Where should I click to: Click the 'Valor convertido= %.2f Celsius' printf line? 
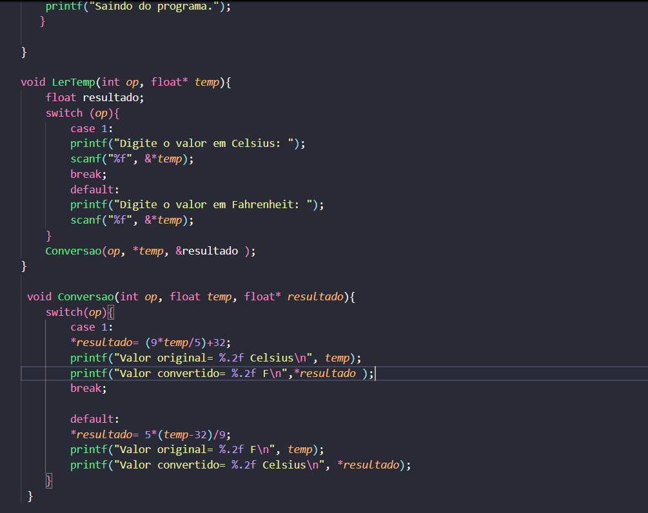point(241,465)
